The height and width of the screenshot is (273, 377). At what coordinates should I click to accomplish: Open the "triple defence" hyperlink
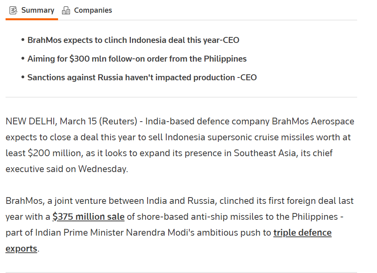click(302, 232)
